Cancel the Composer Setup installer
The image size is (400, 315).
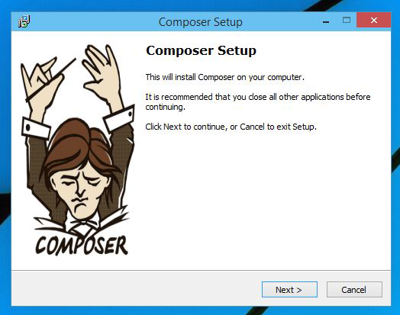[354, 290]
